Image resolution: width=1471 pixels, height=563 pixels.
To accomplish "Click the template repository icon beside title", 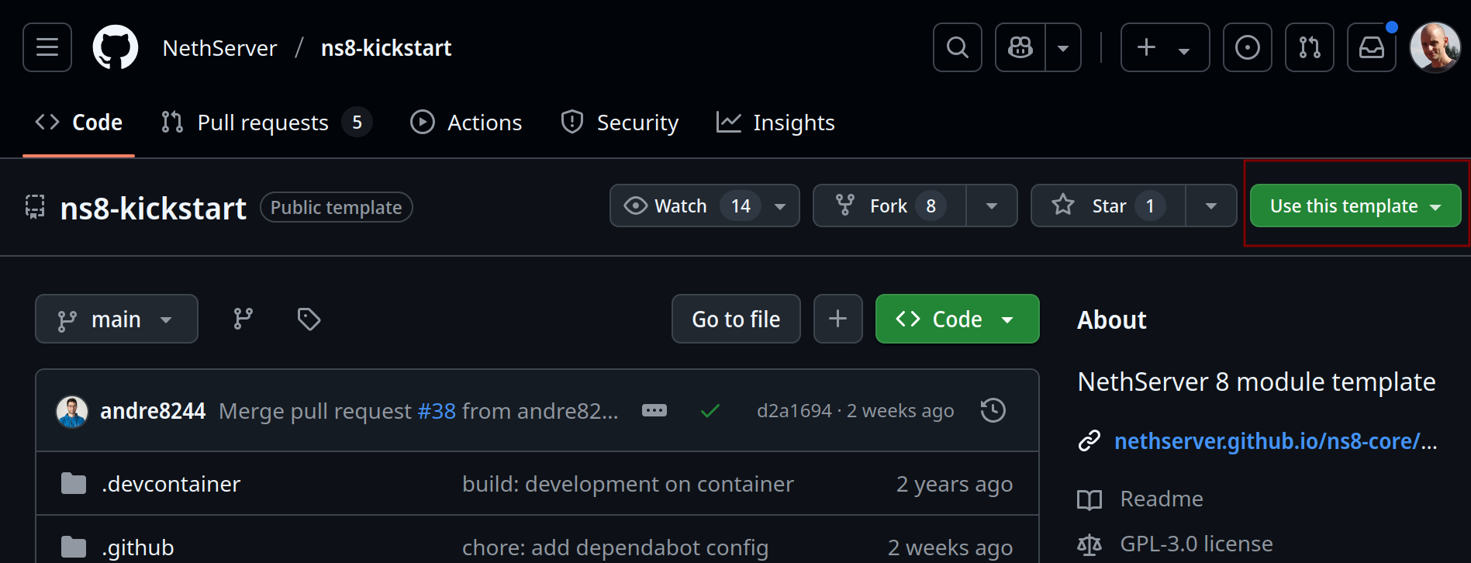I will 35,207.
